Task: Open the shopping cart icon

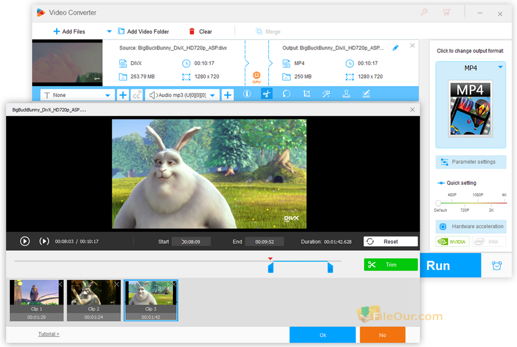Action: pos(446,13)
